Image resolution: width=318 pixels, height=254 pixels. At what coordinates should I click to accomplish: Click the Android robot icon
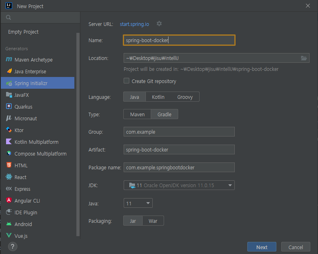(x=9, y=224)
